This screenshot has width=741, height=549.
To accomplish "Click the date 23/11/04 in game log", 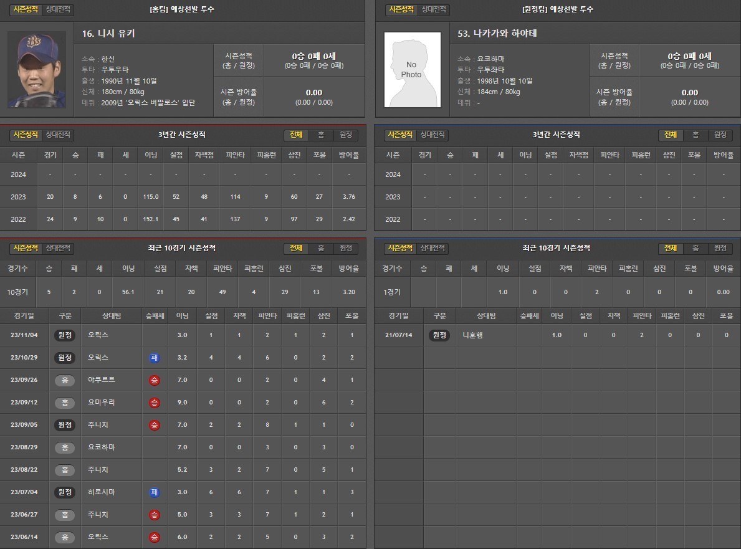I will pos(24,335).
